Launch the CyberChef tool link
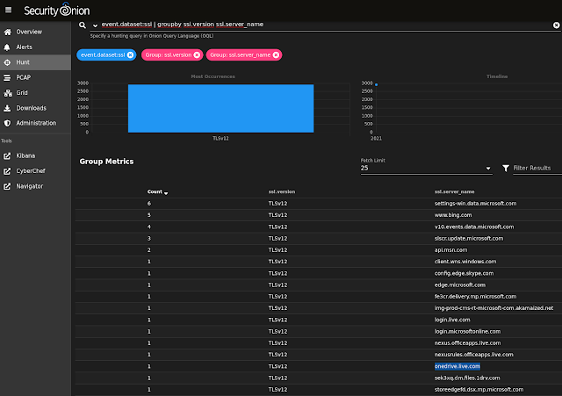The height and width of the screenshot is (396, 562). 35,171
